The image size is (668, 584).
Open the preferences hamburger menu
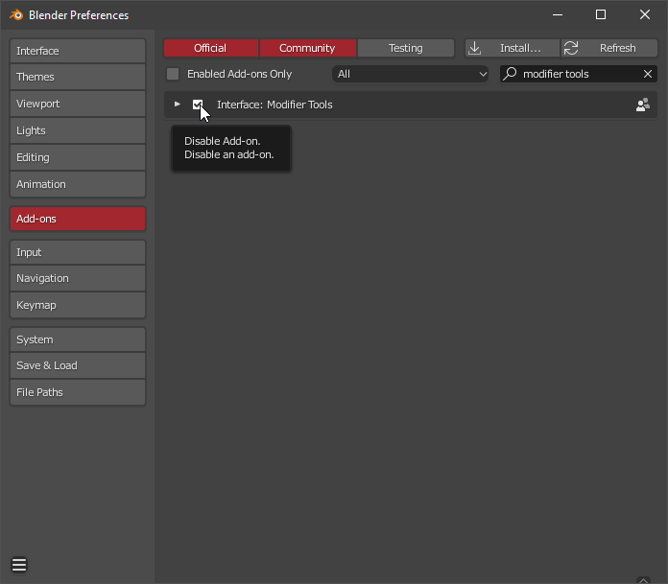19,565
